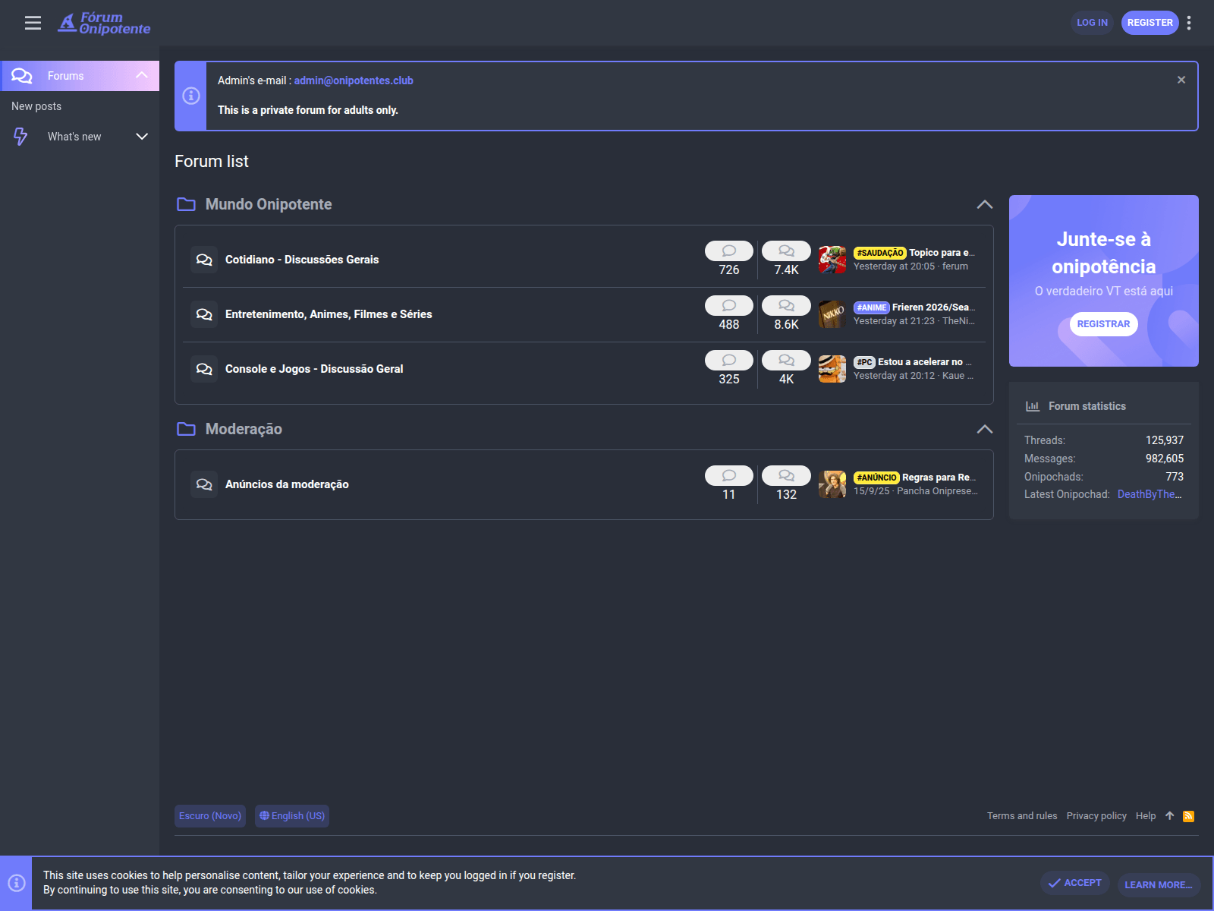The width and height of the screenshot is (1214, 911).
Task: Click the Anúncios da moderação forum icon
Action: pyautogui.click(x=204, y=484)
